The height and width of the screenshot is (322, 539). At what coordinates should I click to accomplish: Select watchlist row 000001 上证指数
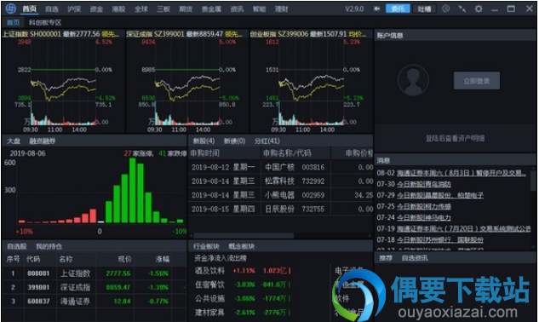tap(94, 273)
